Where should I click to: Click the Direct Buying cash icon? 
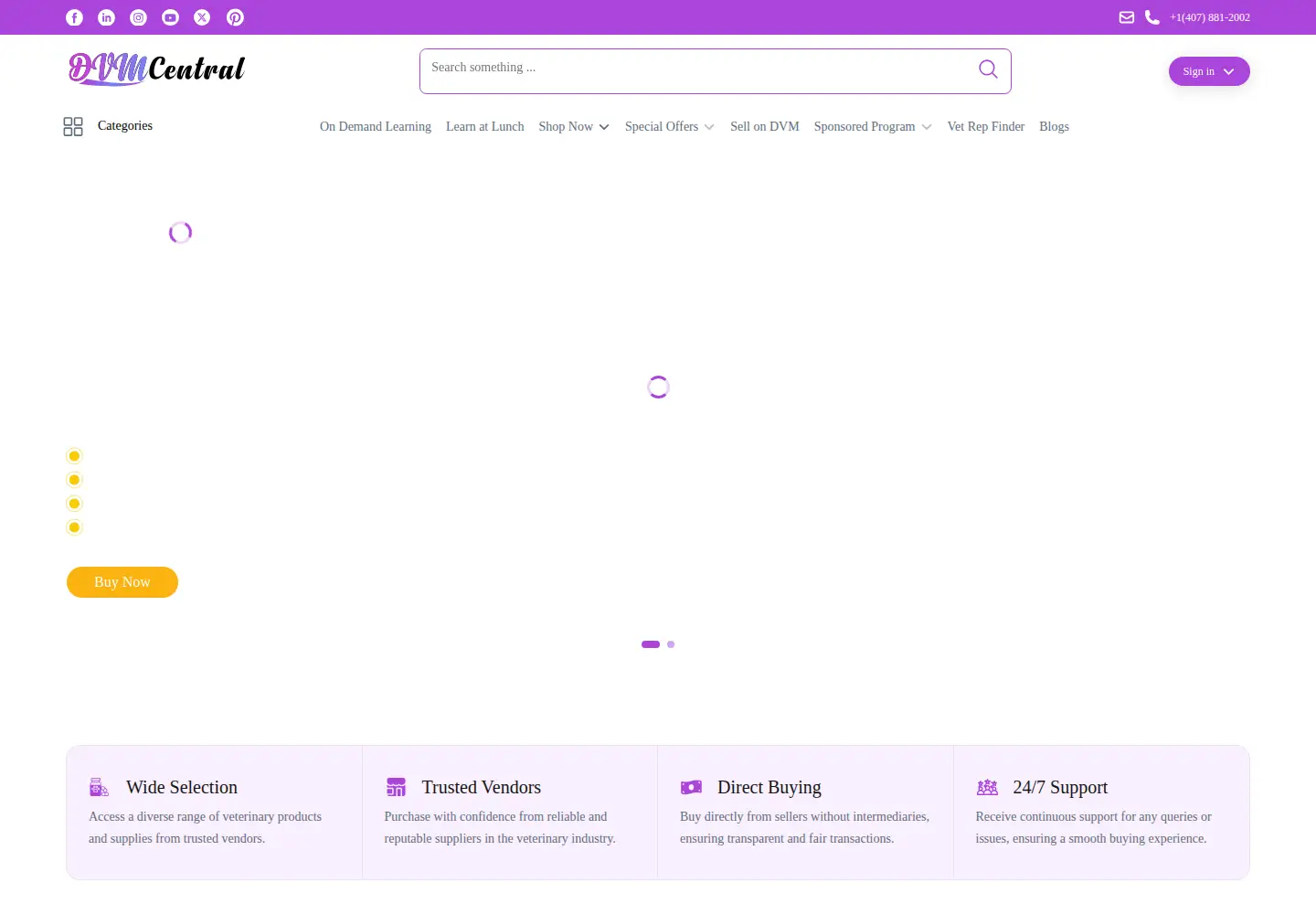point(691,787)
